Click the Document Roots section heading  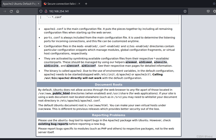[109, 84]
